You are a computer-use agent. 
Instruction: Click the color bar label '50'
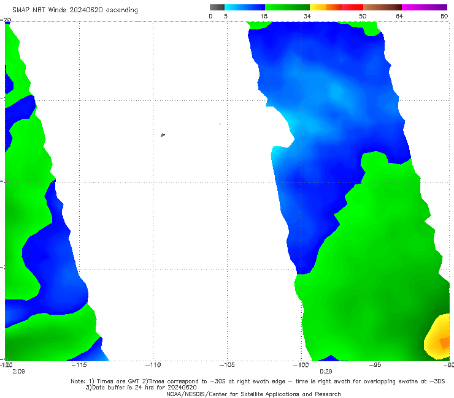point(363,16)
